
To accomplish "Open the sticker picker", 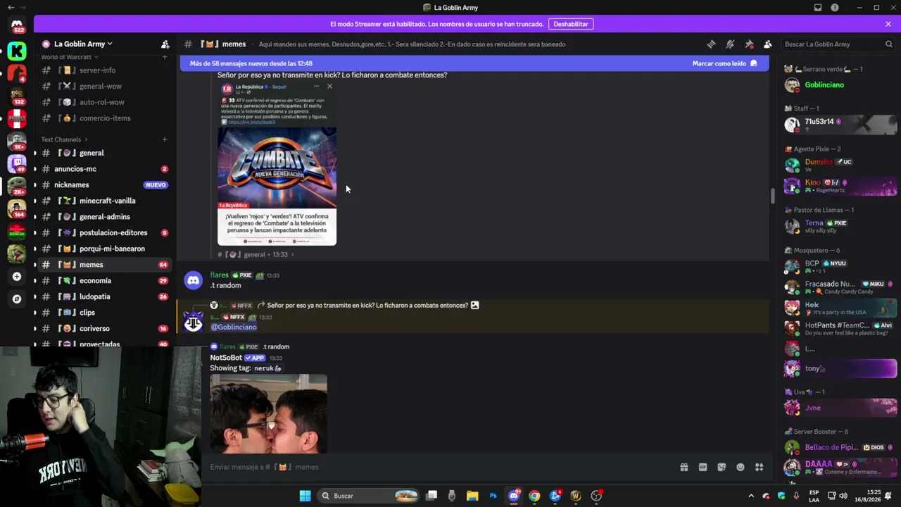I will [722, 467].
